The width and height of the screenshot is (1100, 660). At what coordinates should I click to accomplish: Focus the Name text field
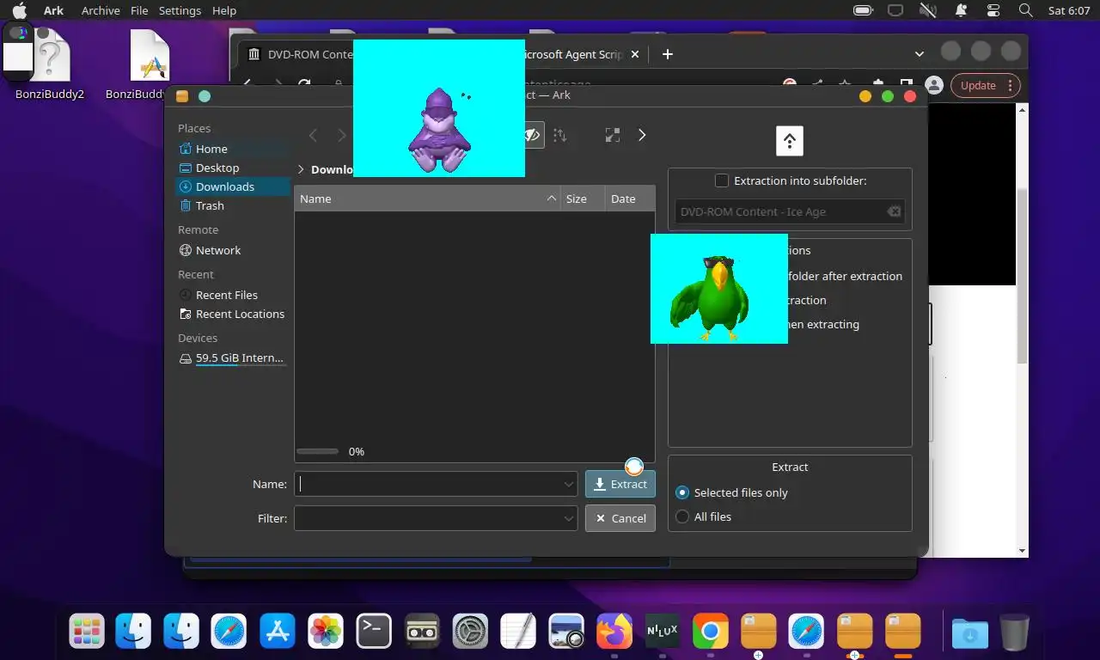pos(428,484)
